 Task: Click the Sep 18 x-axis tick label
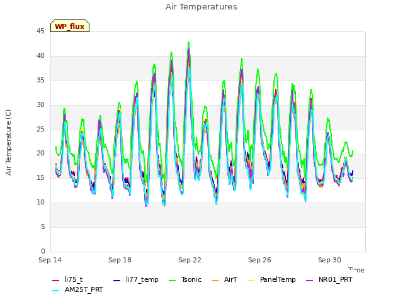[x=120, y=260]
